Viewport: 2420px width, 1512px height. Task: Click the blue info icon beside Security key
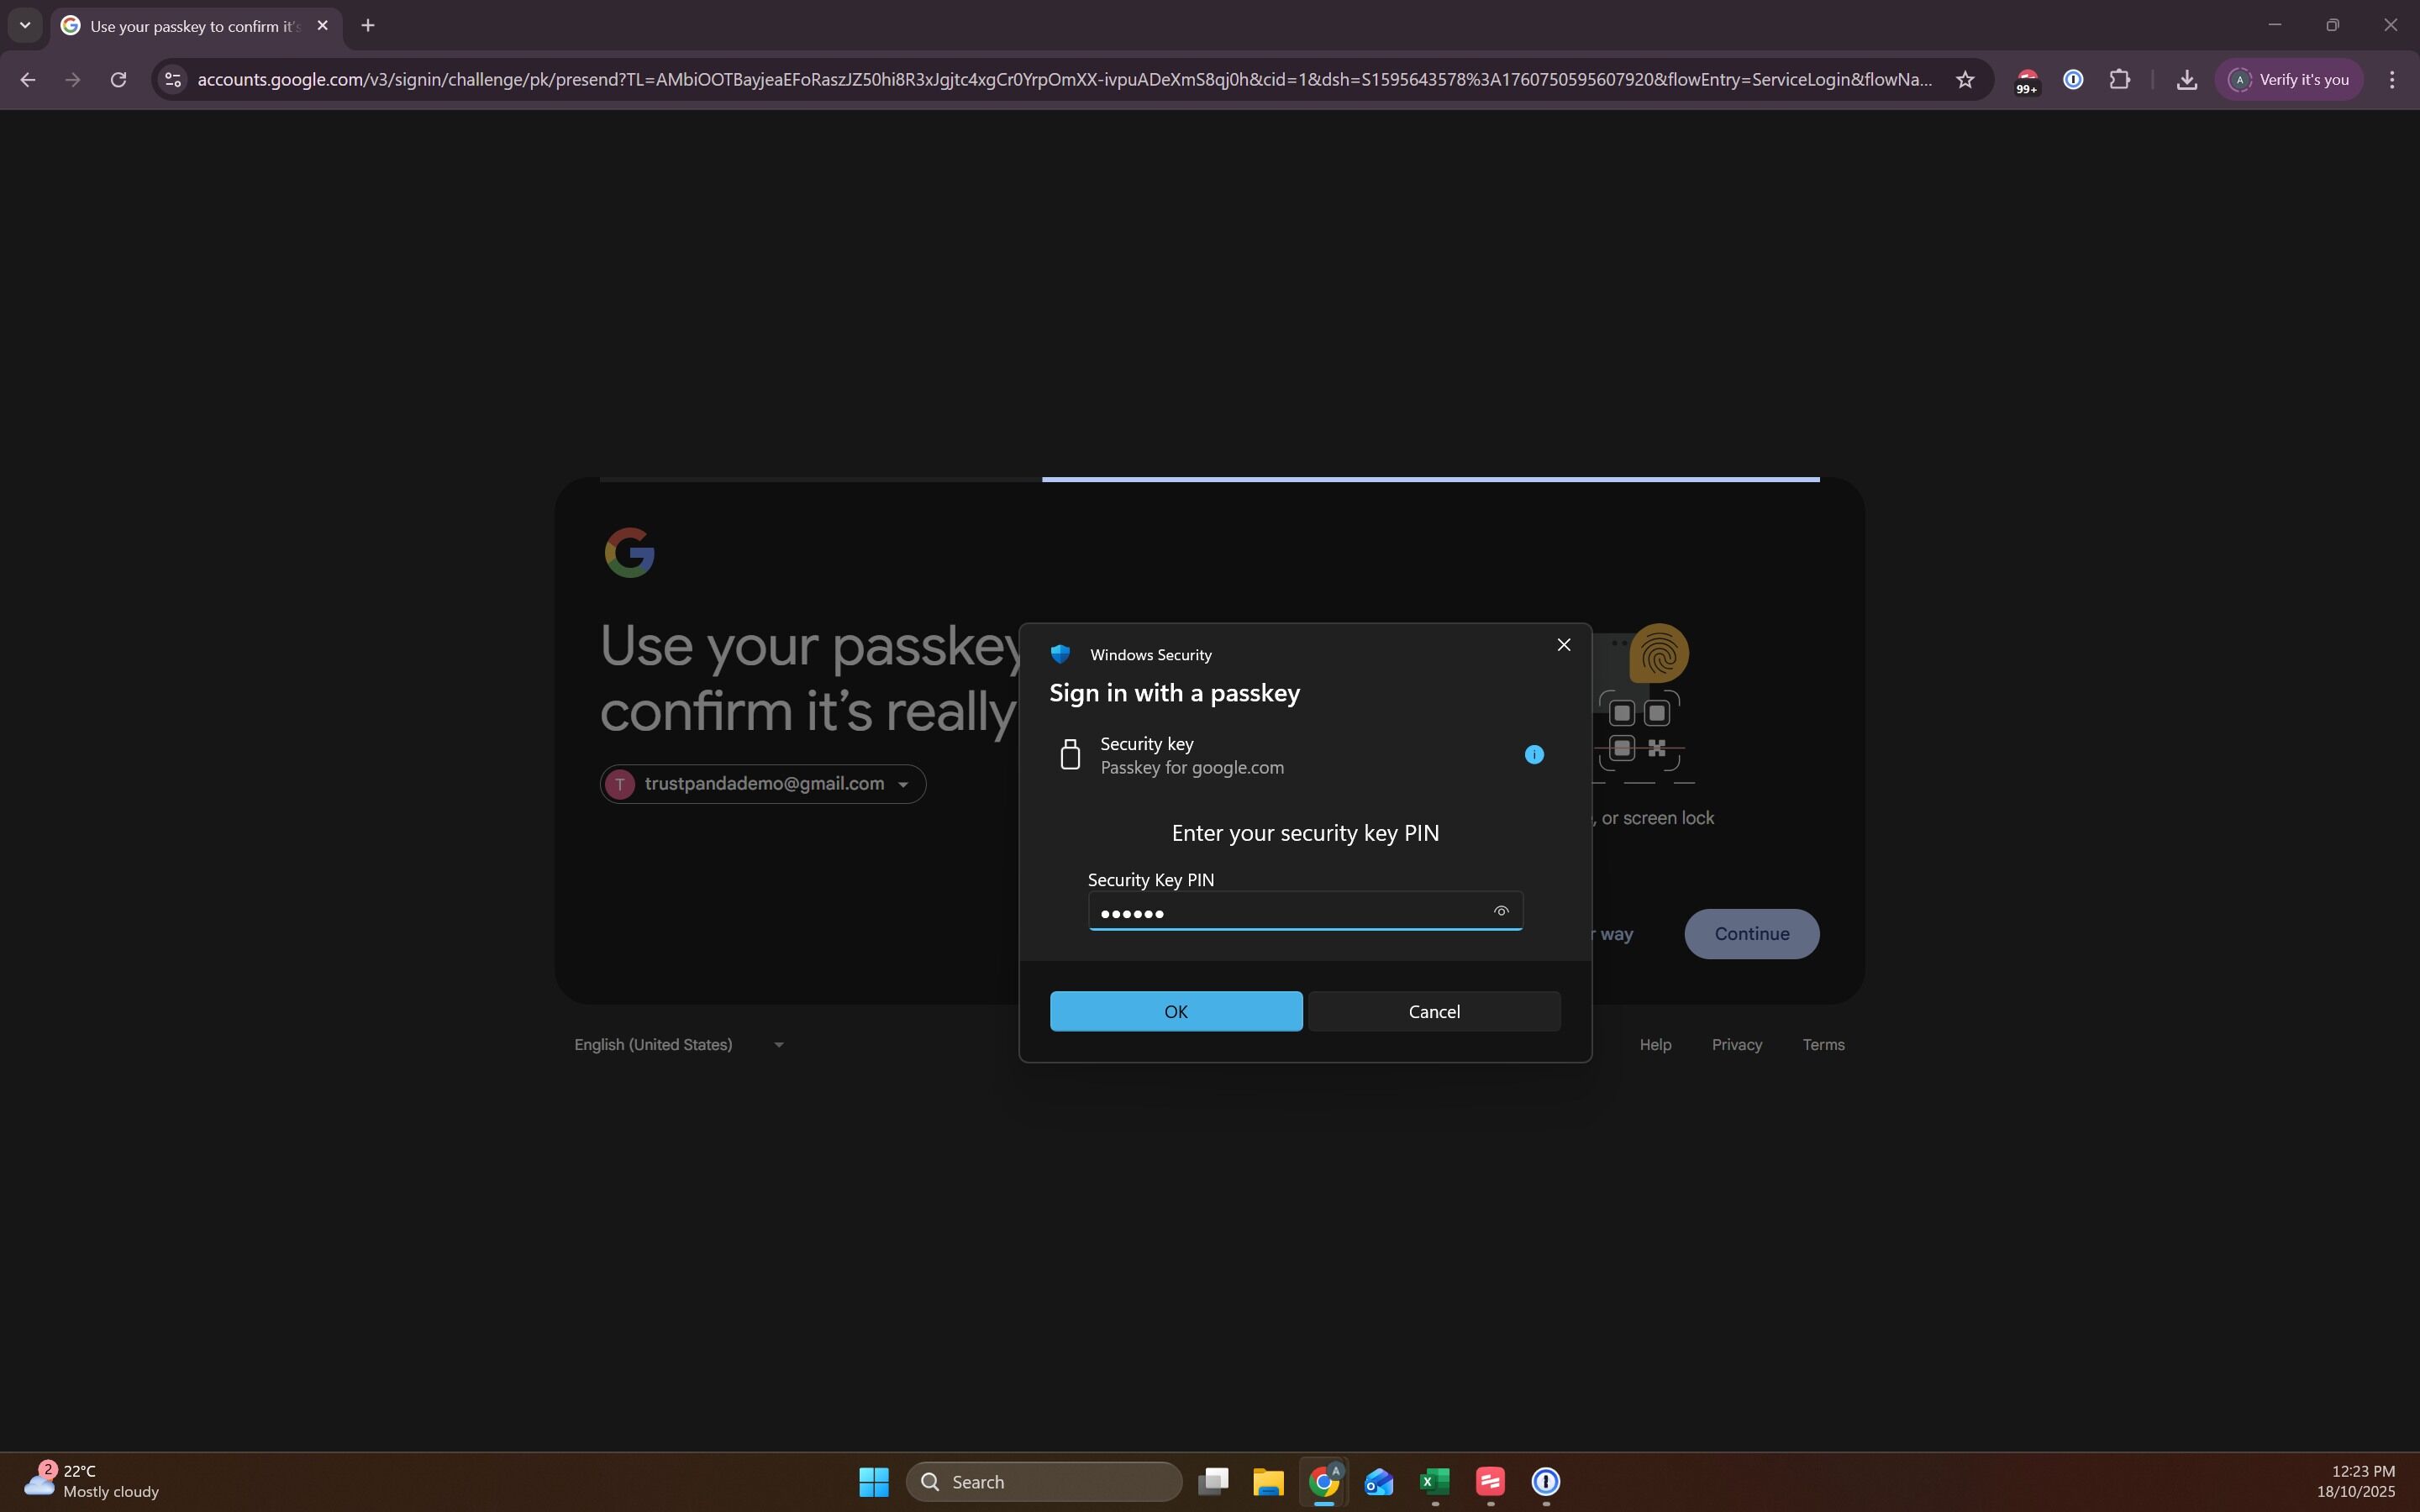pyautogui.click(x=1534, y=755)
